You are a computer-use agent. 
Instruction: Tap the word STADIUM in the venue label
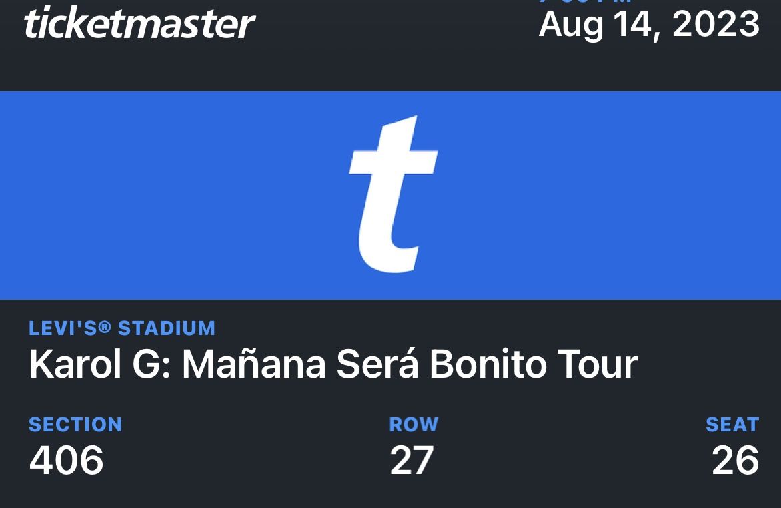pos(167,328)
